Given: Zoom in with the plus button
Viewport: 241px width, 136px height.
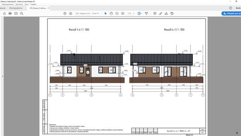Looking at the screenshot, I should coord(123,14).
